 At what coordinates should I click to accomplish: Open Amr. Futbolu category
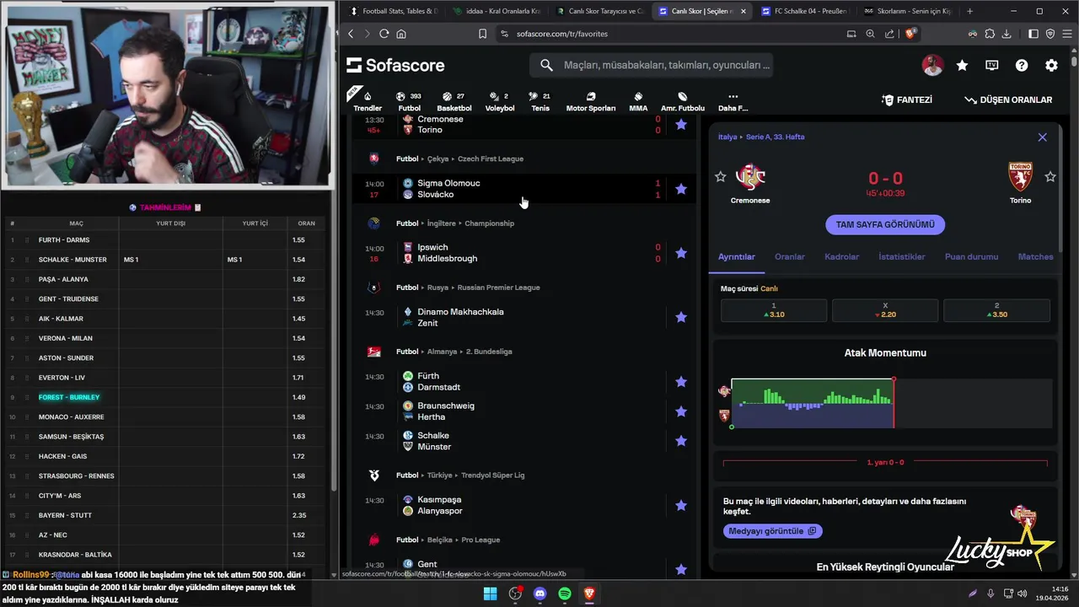coord(683,101)
